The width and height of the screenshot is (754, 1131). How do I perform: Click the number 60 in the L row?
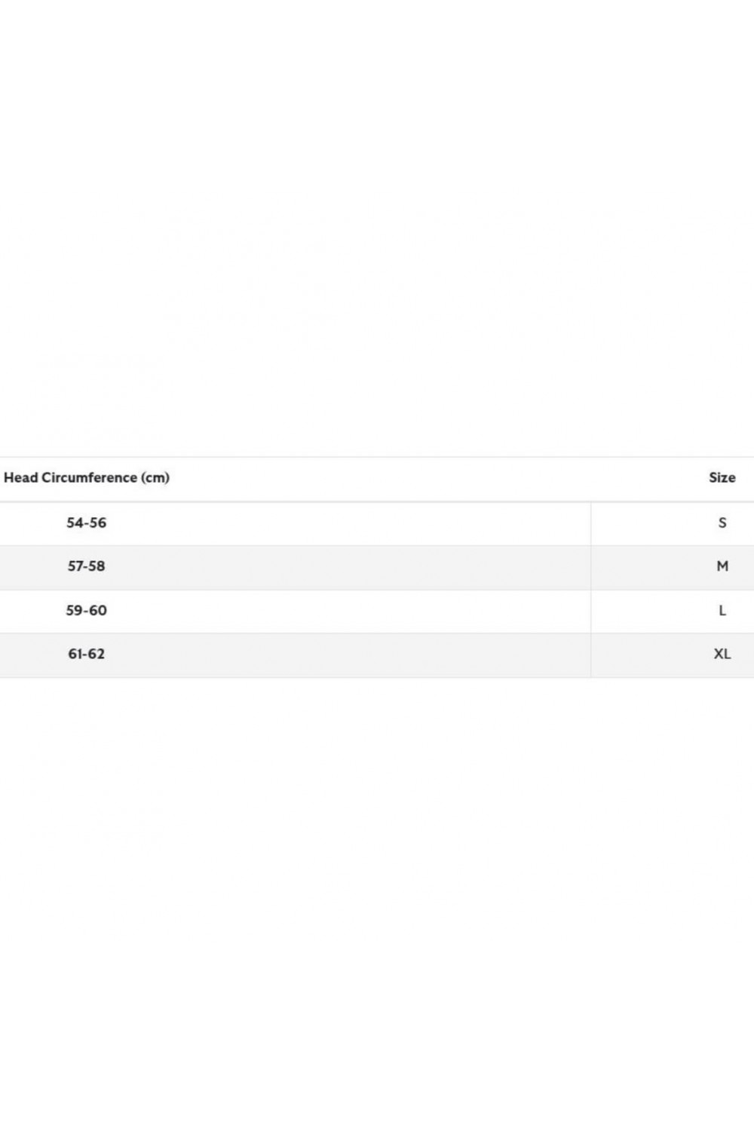tap(98, 610)
